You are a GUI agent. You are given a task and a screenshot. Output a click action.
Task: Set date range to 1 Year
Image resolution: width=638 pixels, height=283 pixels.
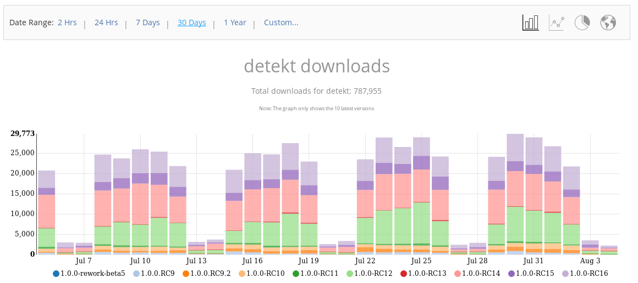pos(235,22)
